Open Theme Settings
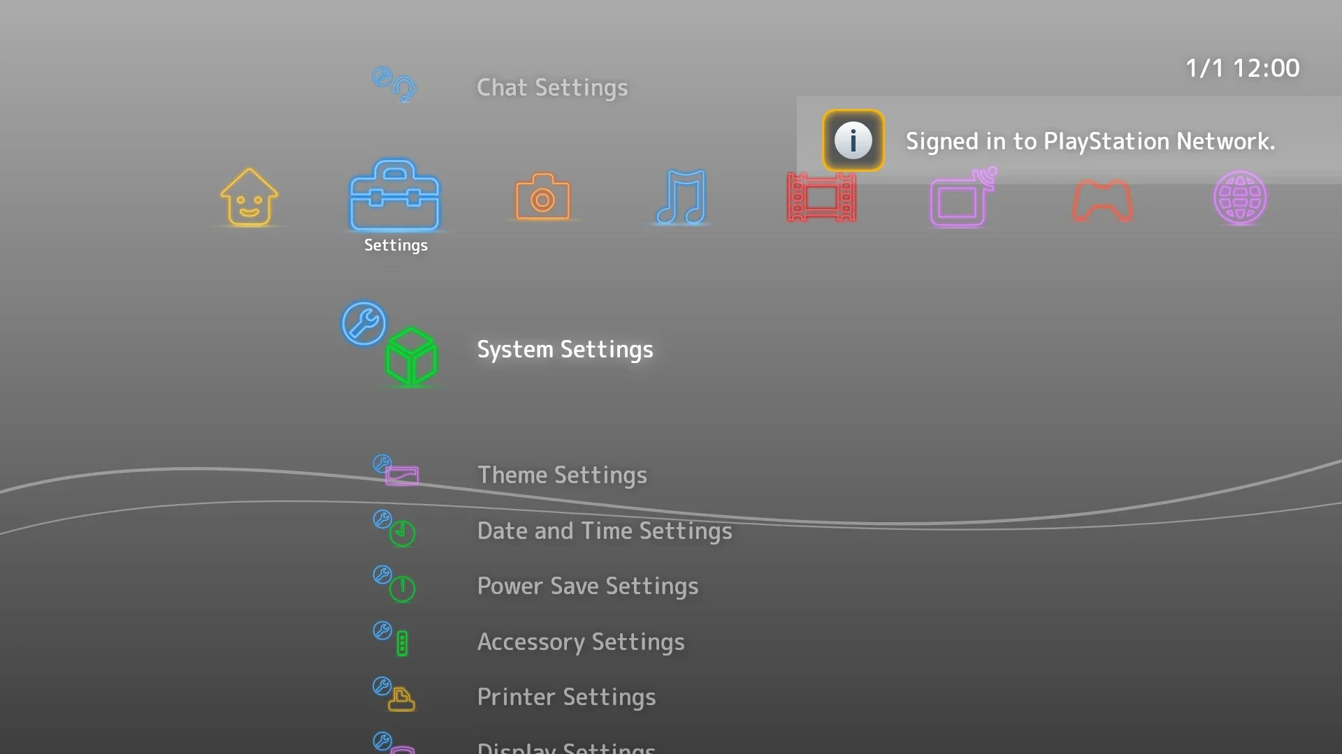This screenshot has width=1342, height=754. coord(562,475)
